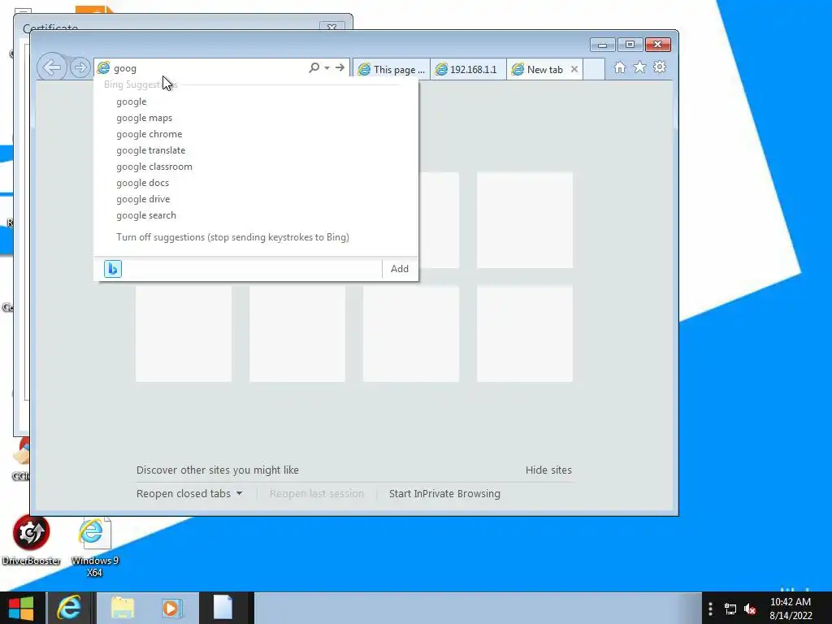This screenshot has width=832, height=624.
Task: Open the Tools gear icon
Action: [660, 67]
